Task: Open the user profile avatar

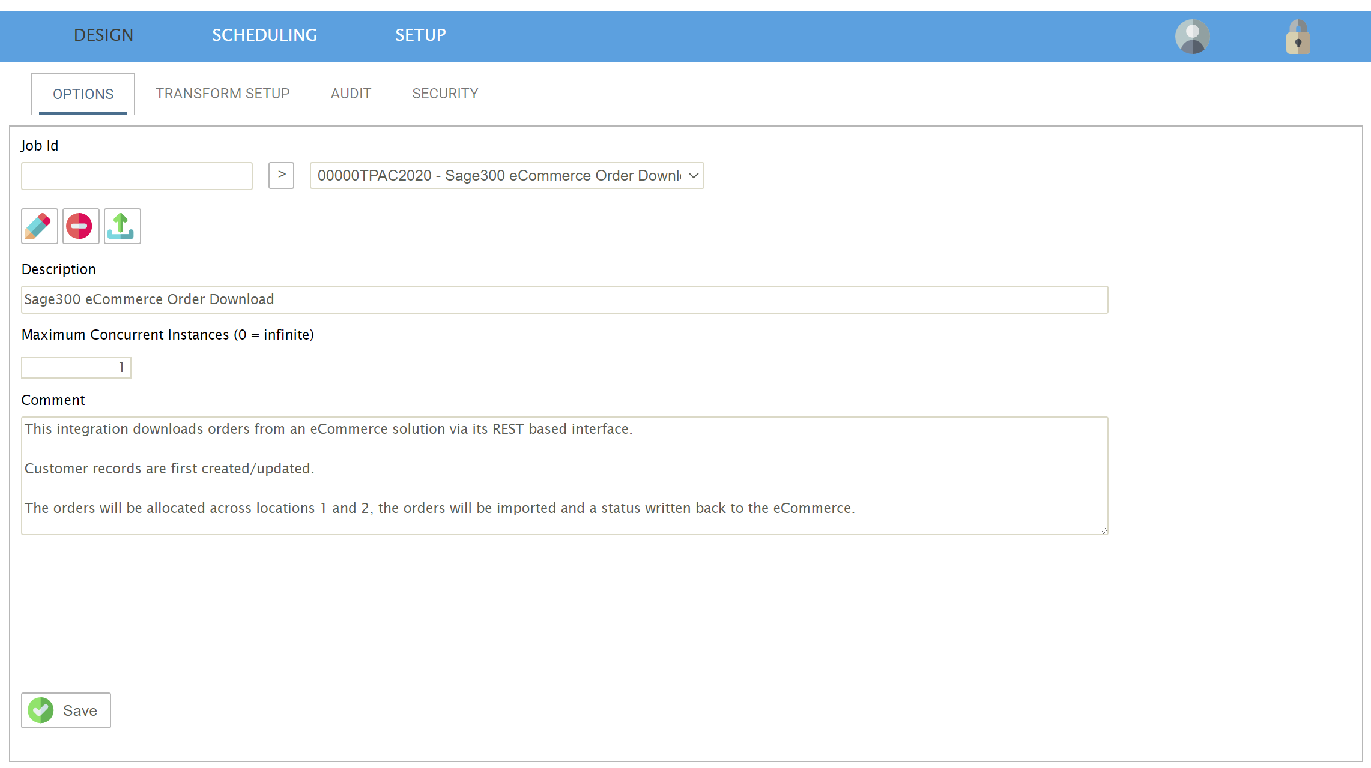Action: point(1192,37)
